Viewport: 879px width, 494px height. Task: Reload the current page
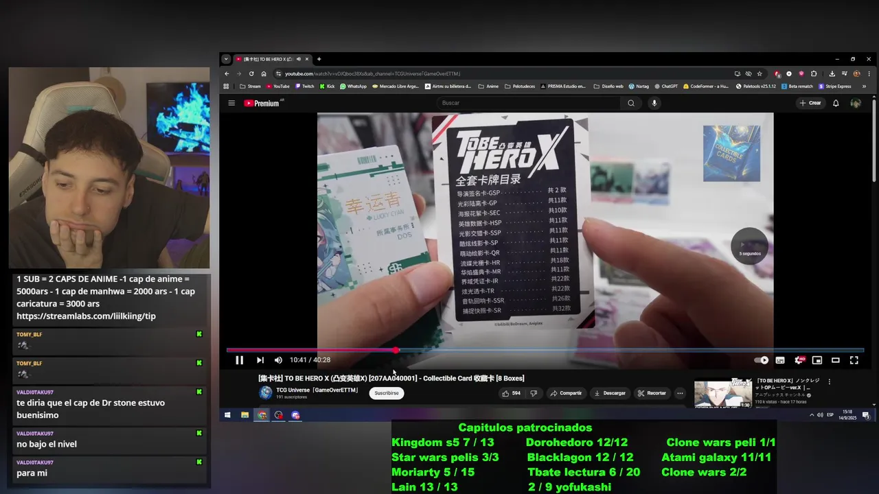251,73
